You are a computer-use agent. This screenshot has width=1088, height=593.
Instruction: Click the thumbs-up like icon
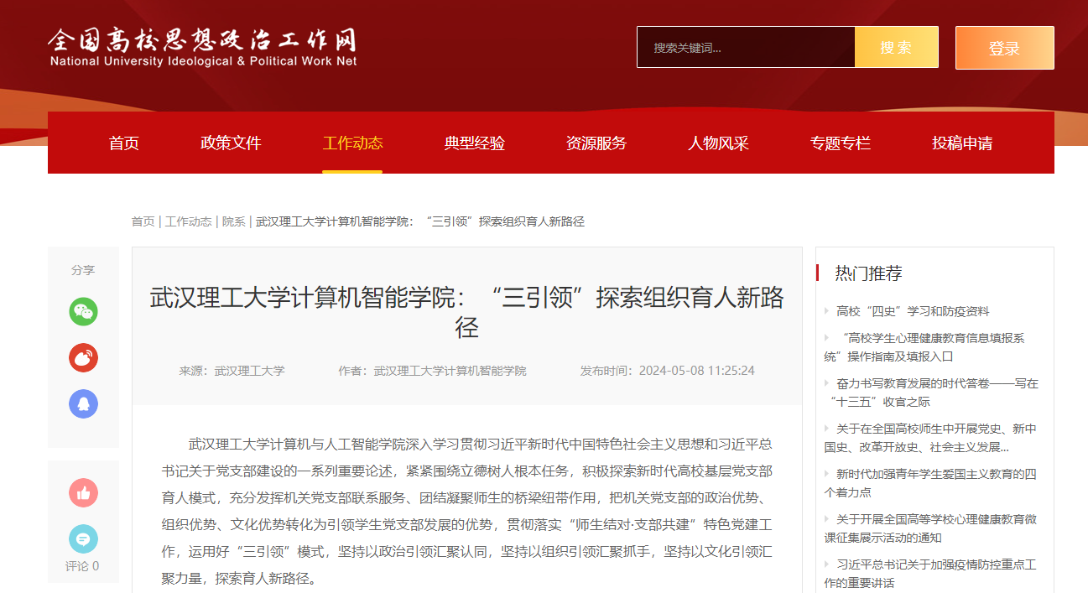(x=83, y=493)
